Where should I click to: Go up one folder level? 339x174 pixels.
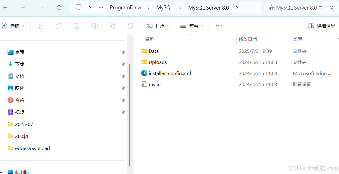click(41, 8)
